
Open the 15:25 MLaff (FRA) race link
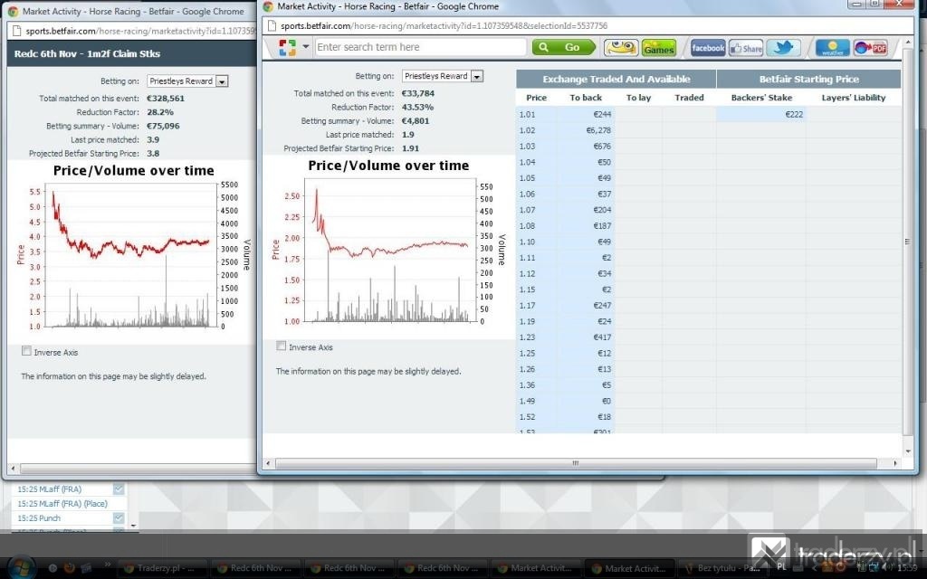[50, 489]
